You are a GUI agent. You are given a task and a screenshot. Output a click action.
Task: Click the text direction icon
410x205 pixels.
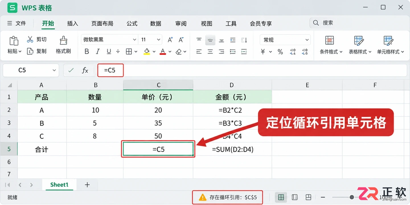(244, 40)
